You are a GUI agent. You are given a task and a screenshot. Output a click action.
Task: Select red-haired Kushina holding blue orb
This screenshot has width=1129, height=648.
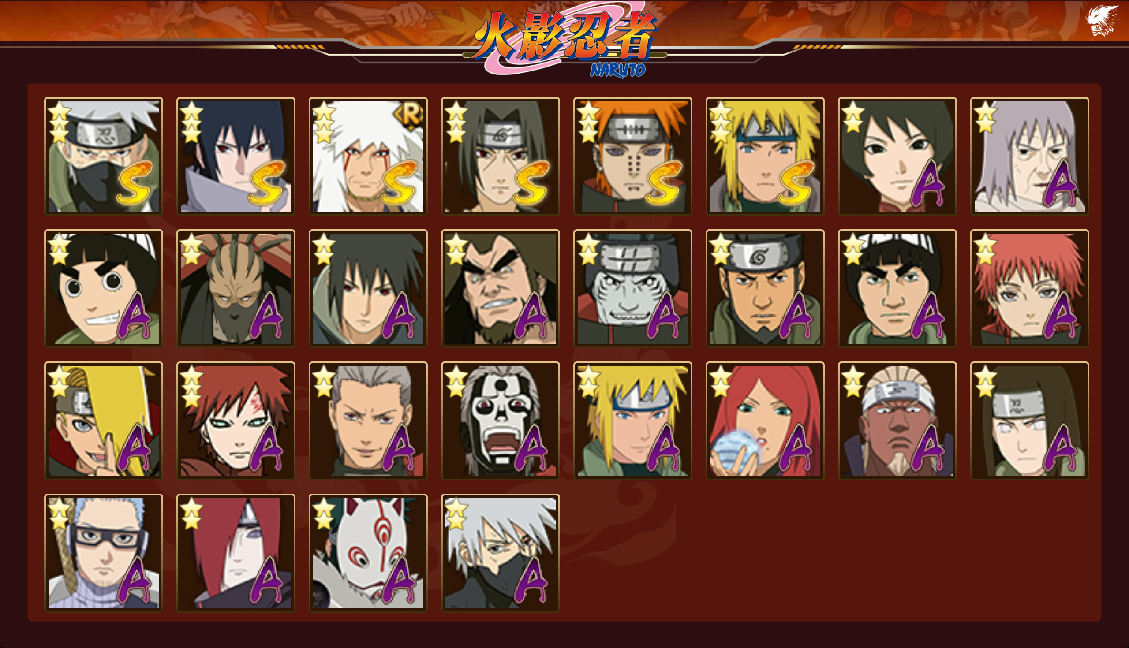(x=765, y=421)
